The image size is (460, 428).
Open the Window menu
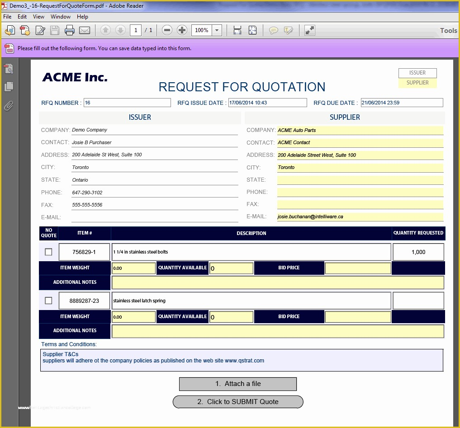pos(60,17)
